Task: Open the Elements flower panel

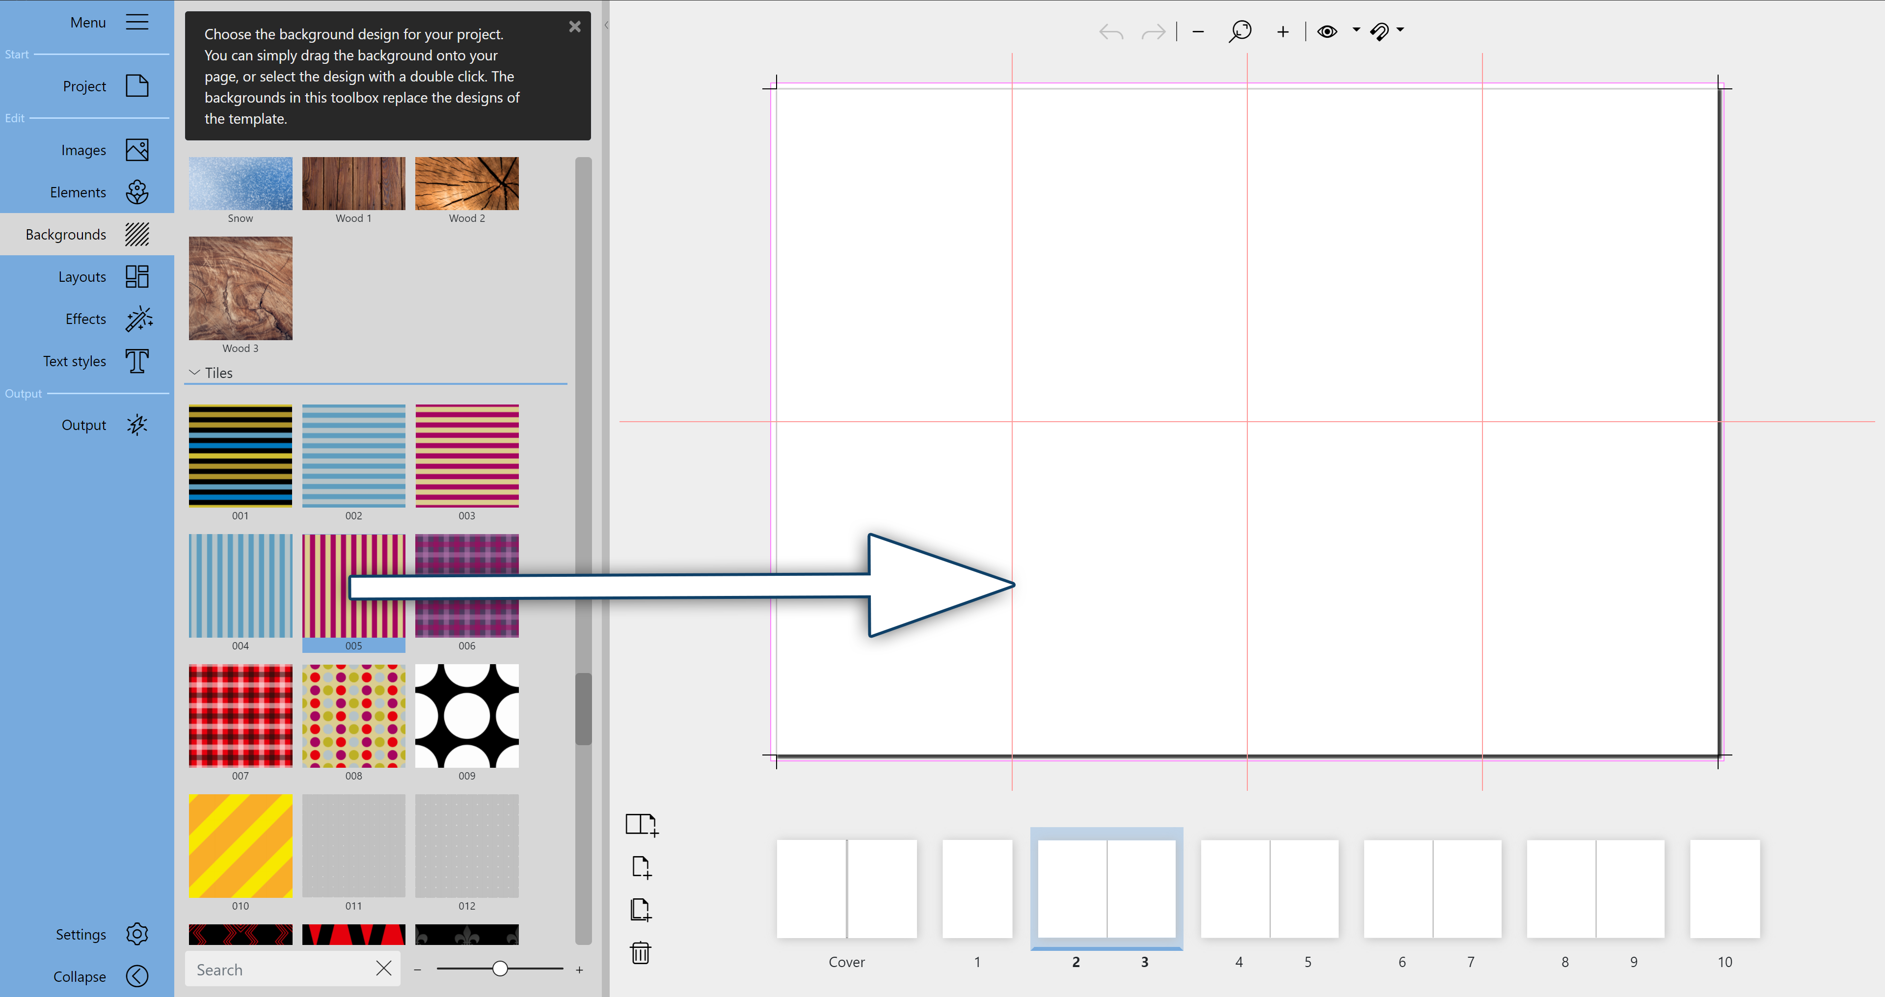Action: point(137,192)
